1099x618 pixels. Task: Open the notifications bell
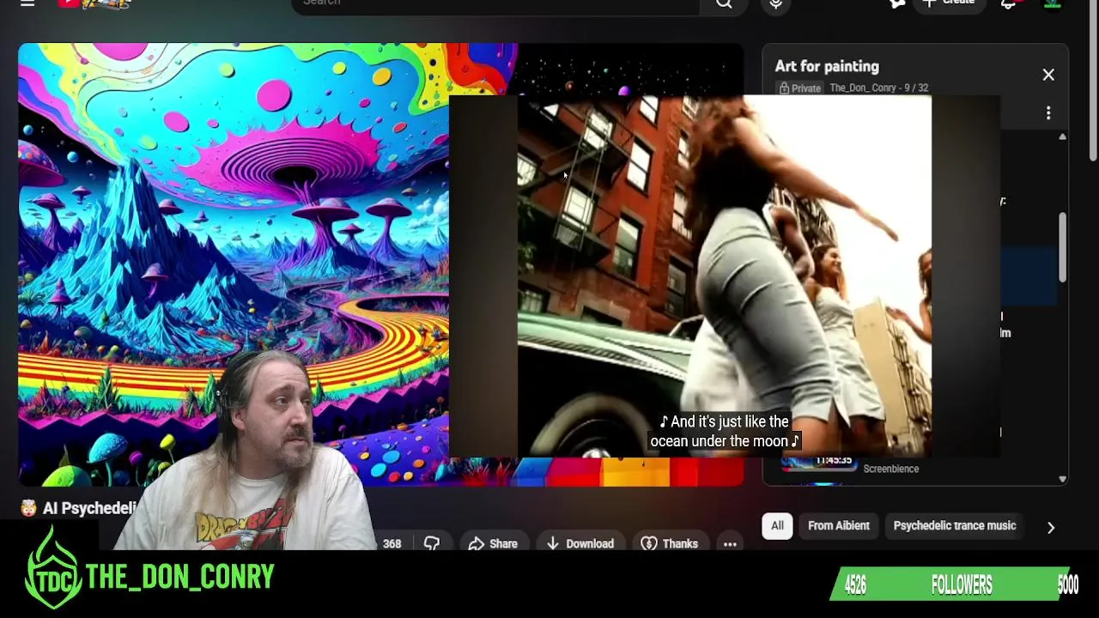pos(1009,3)
